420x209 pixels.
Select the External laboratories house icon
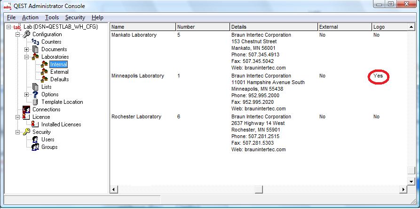[44, 72]
